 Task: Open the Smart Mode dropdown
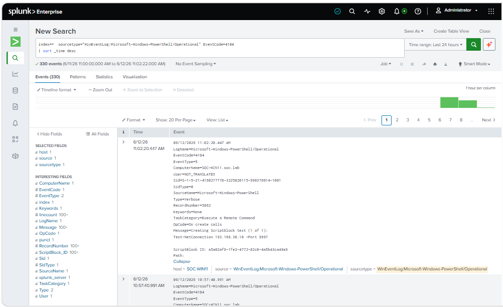tap(474, 64)
